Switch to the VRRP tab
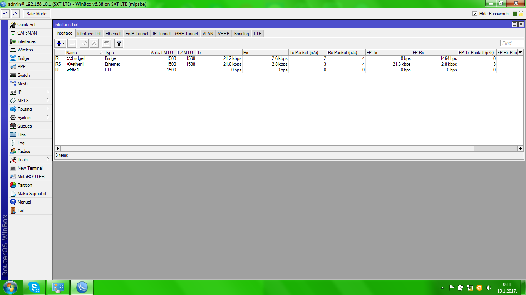The image size is (526, 295). coord(224,34)
